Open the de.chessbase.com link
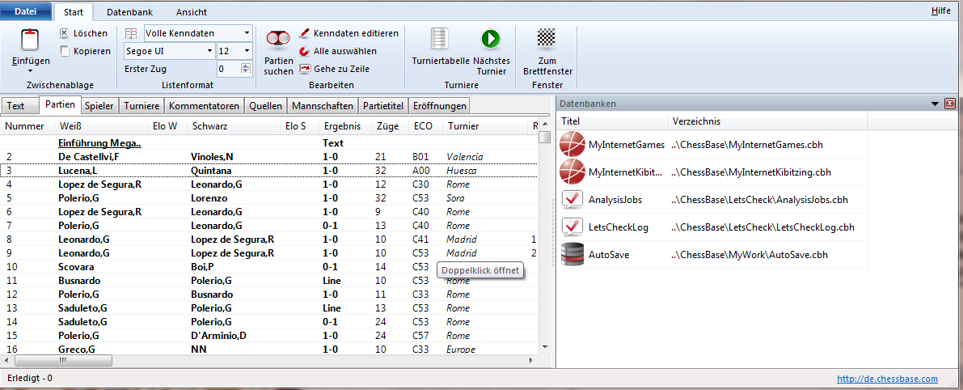 point(887,378)
